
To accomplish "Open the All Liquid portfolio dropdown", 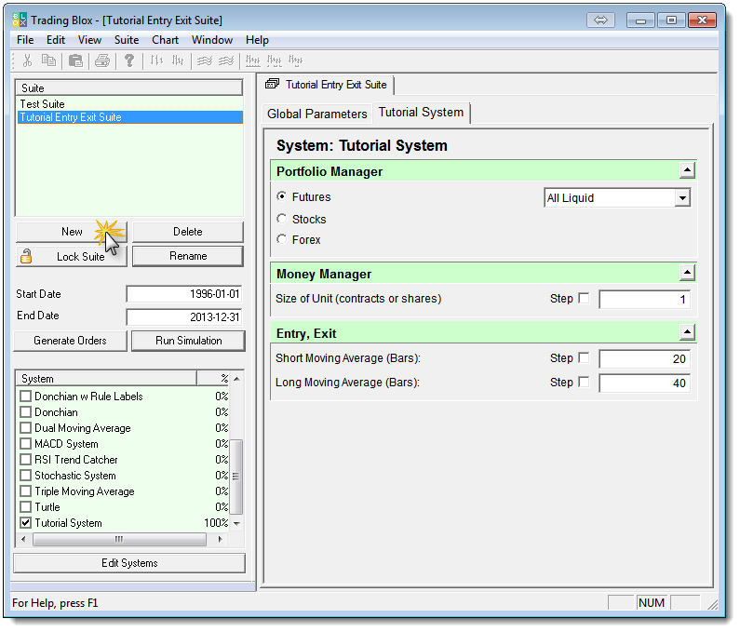I will pyautogui.click(x=682, y=198).
